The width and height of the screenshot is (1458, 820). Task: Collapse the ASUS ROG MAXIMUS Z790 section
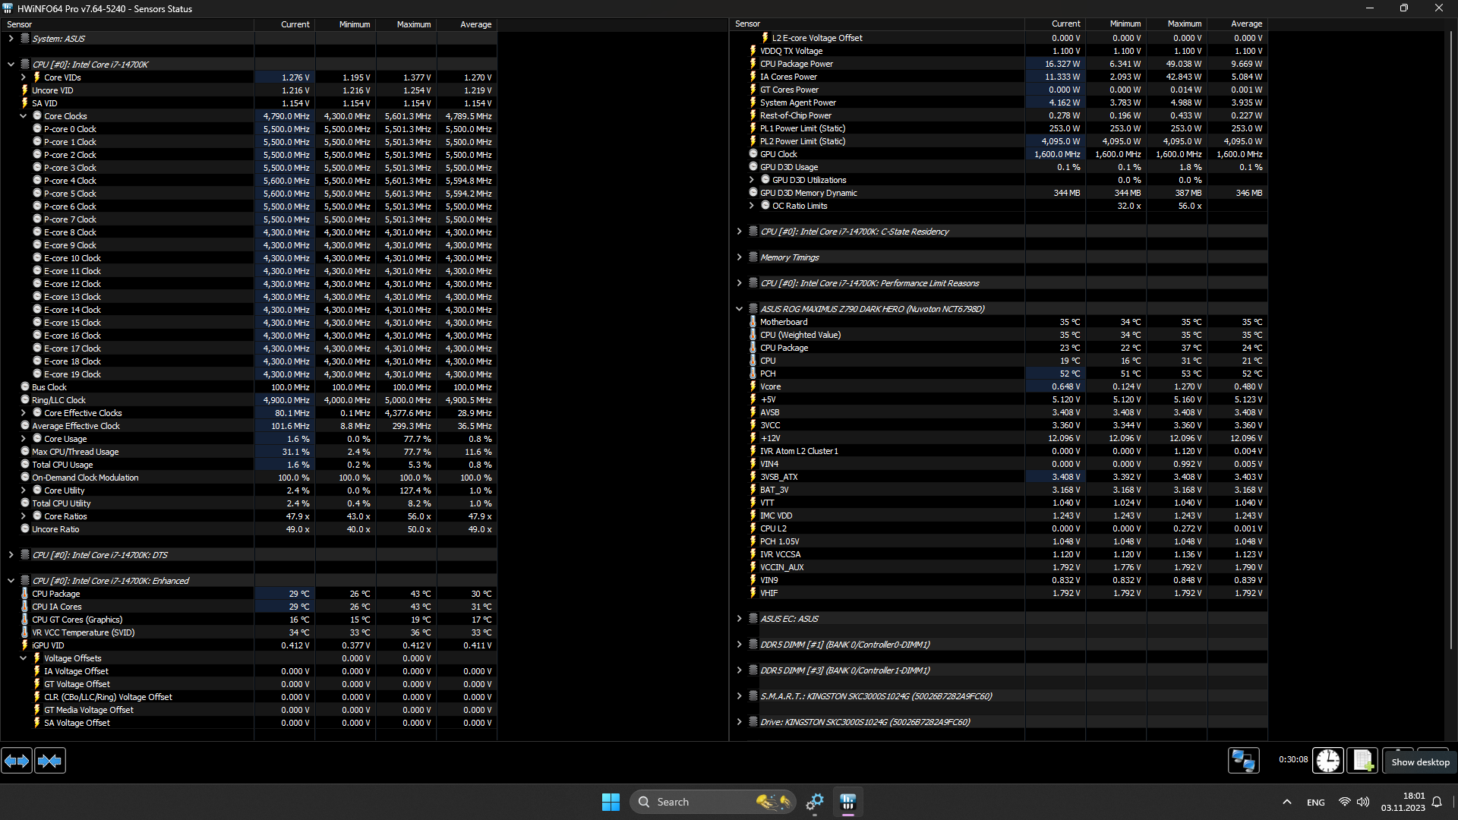[x=739, y=309]
